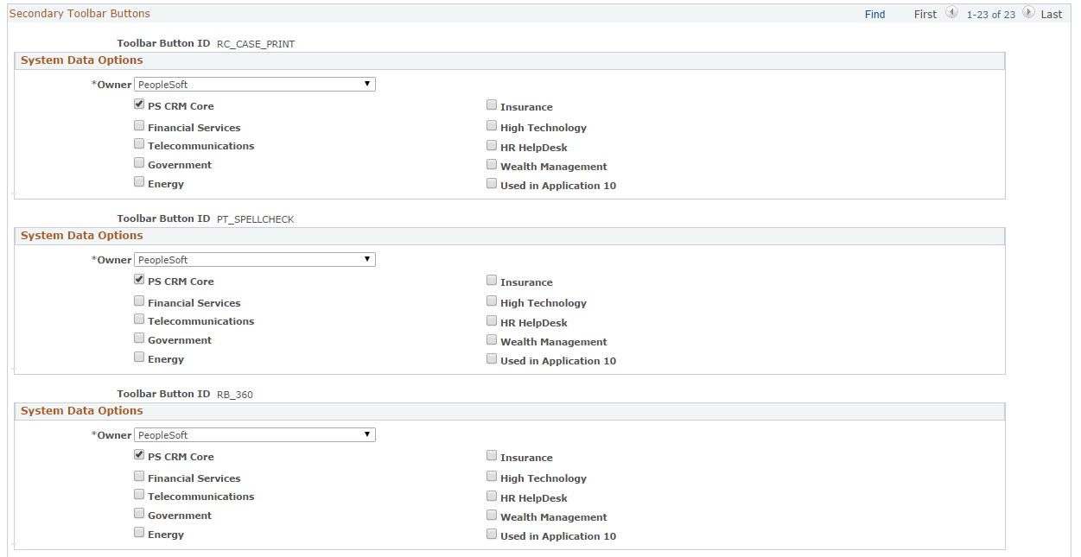
Task: Uncheck PS CRM Core under RC_CASE_PRINT
Action: (139, 104)
